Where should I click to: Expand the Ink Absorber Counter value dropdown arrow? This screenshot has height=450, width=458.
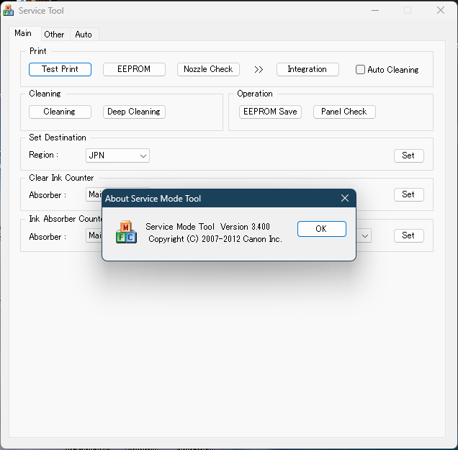coord(366,235)
